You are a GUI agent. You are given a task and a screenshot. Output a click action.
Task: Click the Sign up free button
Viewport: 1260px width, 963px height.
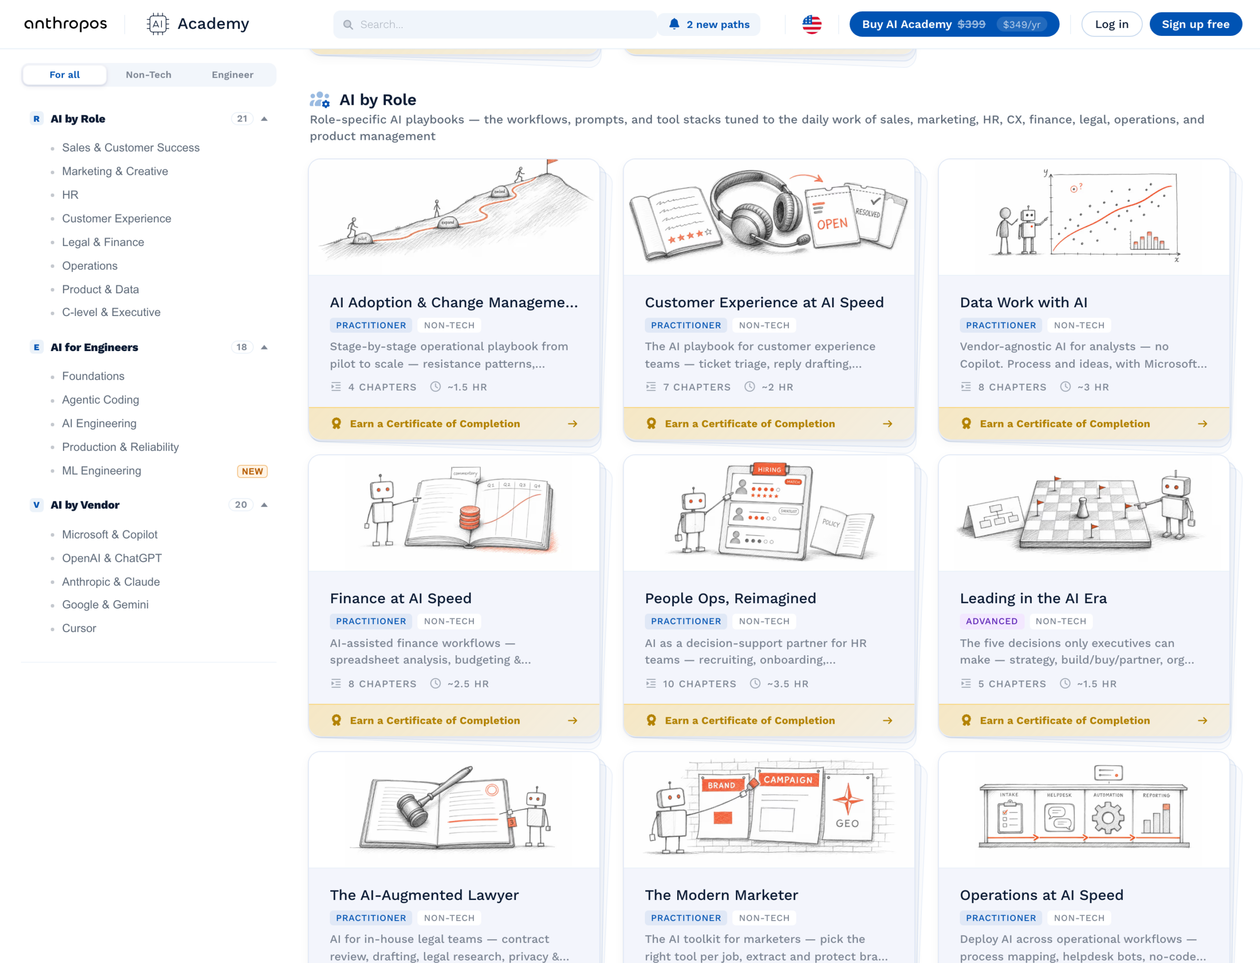1195,24
